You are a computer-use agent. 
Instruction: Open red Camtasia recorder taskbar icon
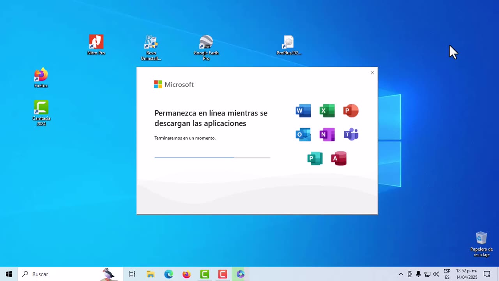pyautogui.click(x=223, y=274)
